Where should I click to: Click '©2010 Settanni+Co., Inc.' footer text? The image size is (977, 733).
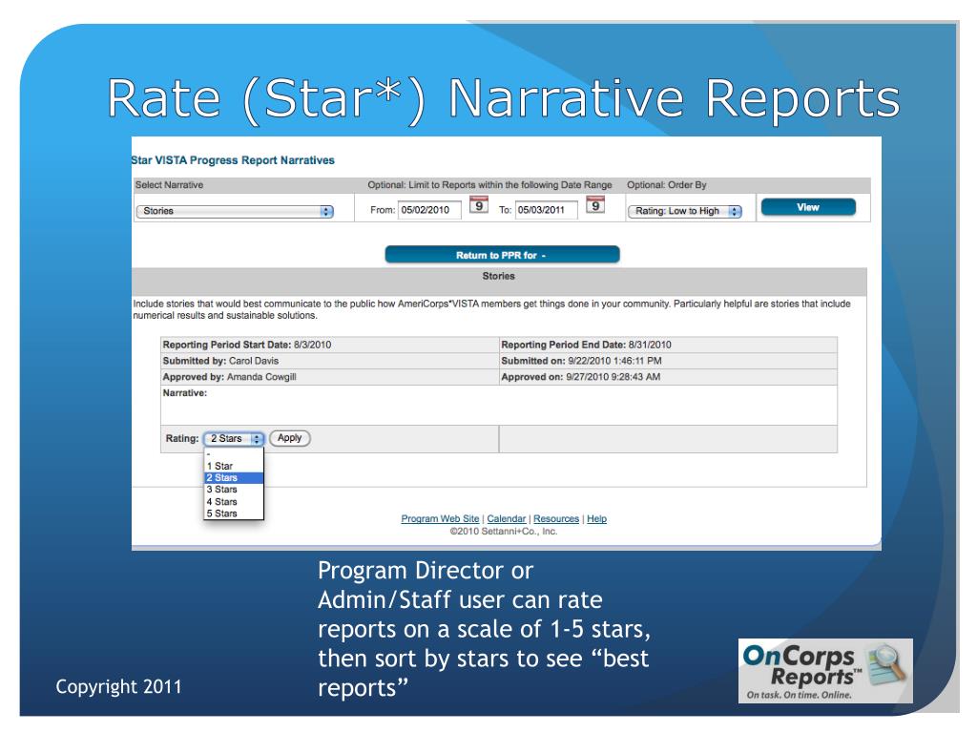pos(504,532)
